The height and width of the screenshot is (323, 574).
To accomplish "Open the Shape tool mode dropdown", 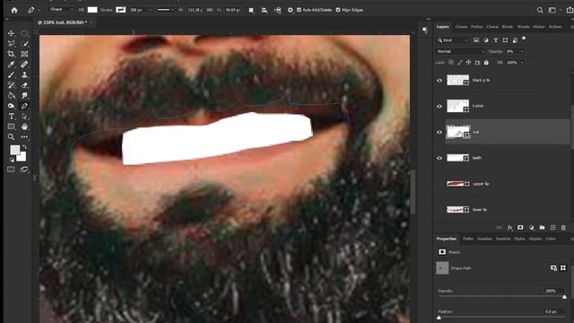I will tap(61, 10).
